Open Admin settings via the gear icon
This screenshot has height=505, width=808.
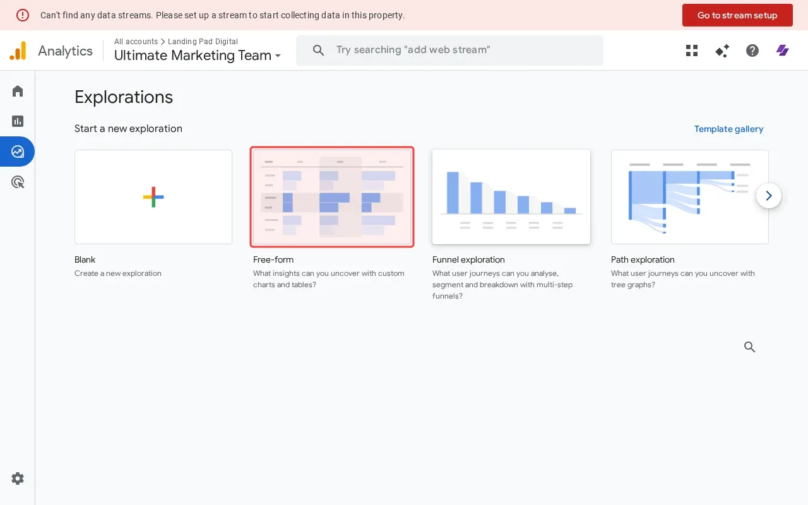(x=17, y=478)
